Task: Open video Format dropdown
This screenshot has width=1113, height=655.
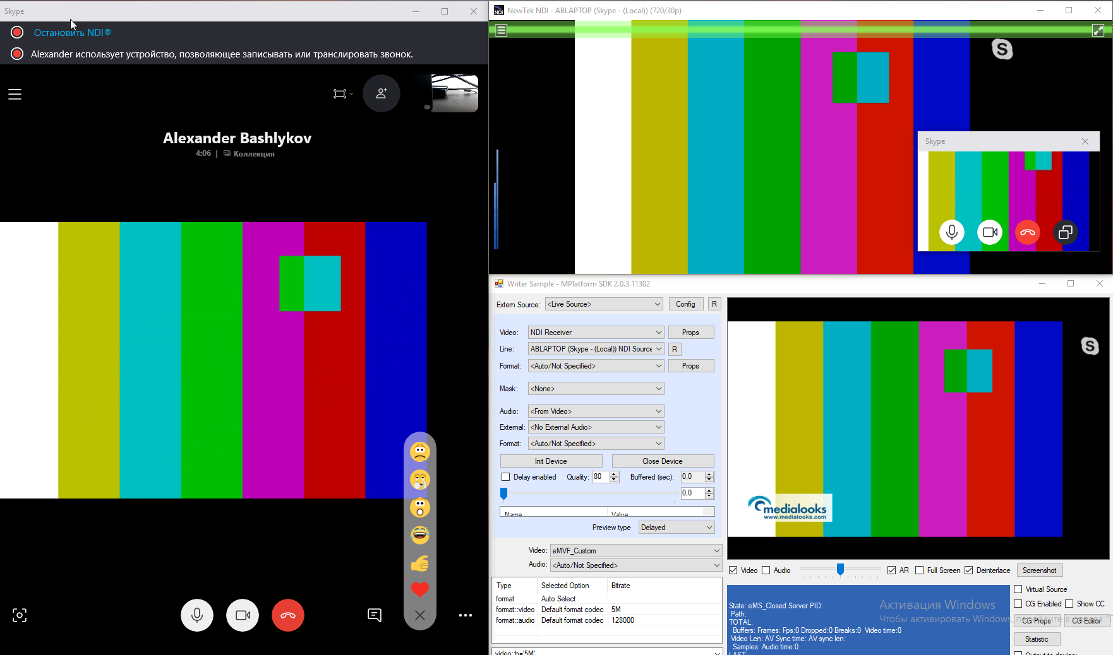Action: (596, 366)
